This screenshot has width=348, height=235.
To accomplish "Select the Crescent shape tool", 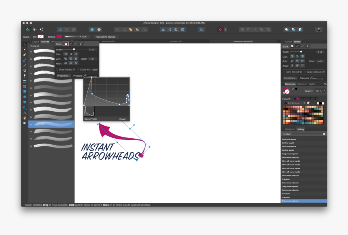I will click(25, 108).
